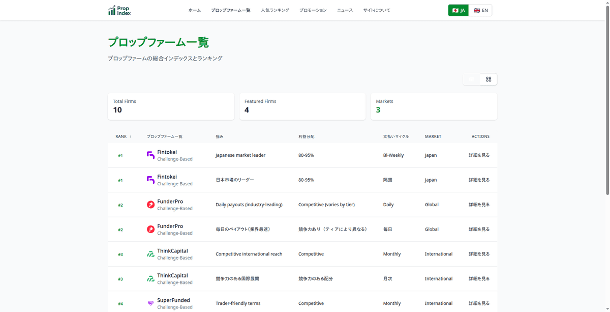Click Fintokei logo in Japanese market leader row
The image size is (610, 312).
[x=150, y=155]
